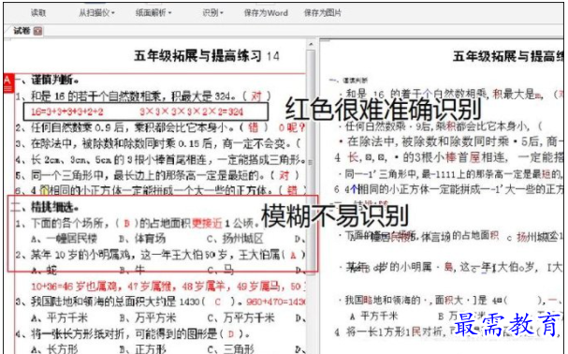Click the line 4、将一张长方形纸对折 in the left pane
This screenshot has height=354, width=568.
tap(132, 333)
